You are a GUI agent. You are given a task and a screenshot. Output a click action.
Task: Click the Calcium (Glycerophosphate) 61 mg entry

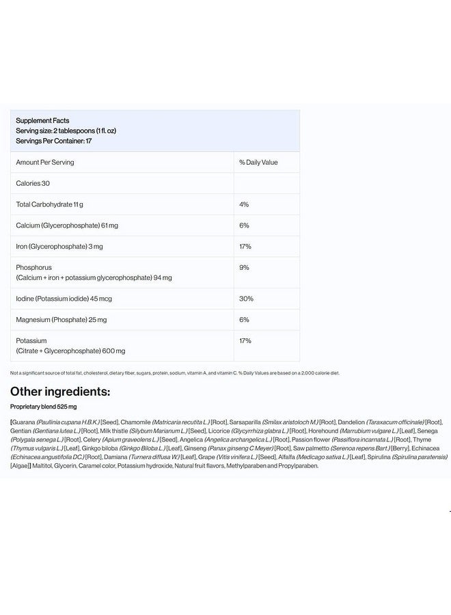point(67,225)
